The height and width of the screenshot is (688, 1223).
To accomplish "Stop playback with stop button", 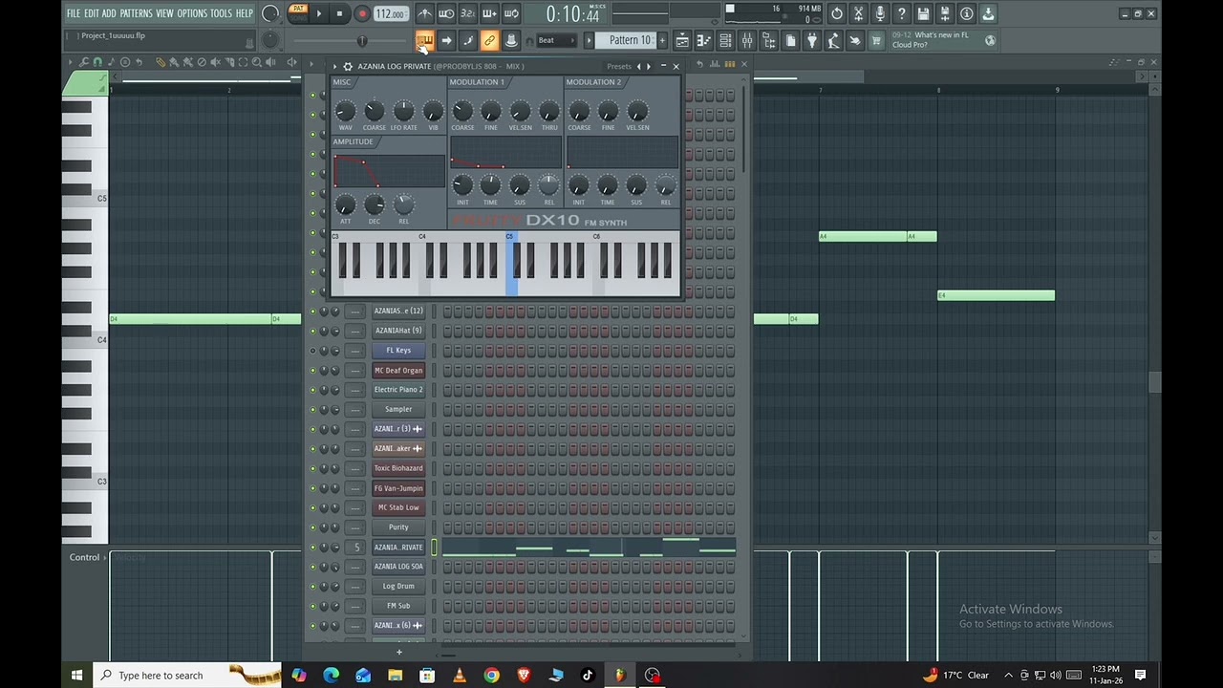I will (x=339, y=13).
